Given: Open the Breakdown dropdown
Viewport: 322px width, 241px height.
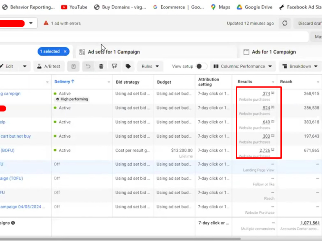Looking at the screenshot, I should (300, 66).
